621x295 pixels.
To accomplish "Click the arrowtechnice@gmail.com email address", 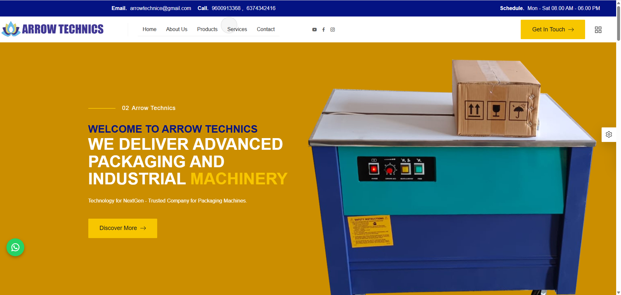I will click(x=160, y=8).
